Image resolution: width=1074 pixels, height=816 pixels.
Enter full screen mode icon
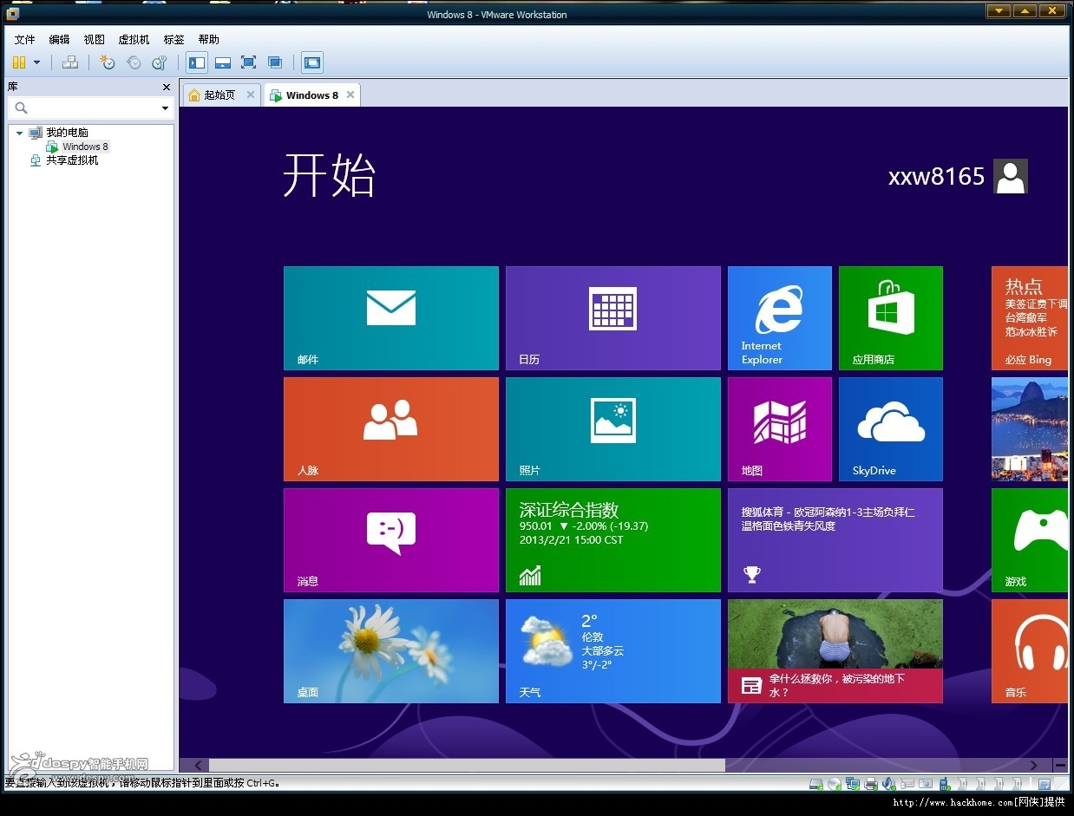[249, 62]
